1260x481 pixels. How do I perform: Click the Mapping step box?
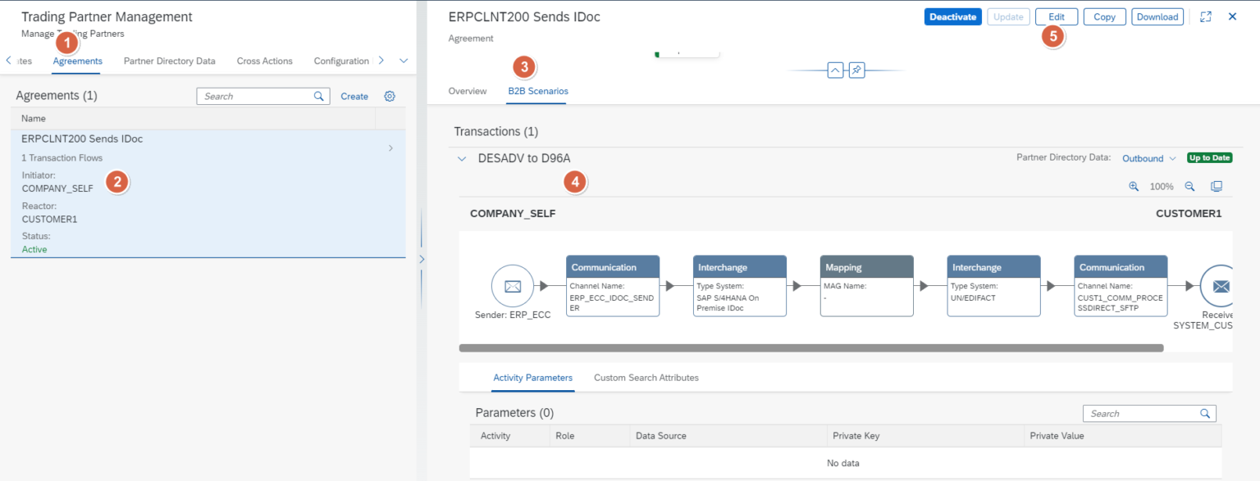867,286
